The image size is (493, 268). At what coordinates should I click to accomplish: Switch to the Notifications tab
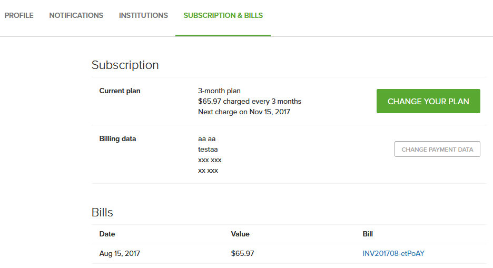click(x=76, y=15)
